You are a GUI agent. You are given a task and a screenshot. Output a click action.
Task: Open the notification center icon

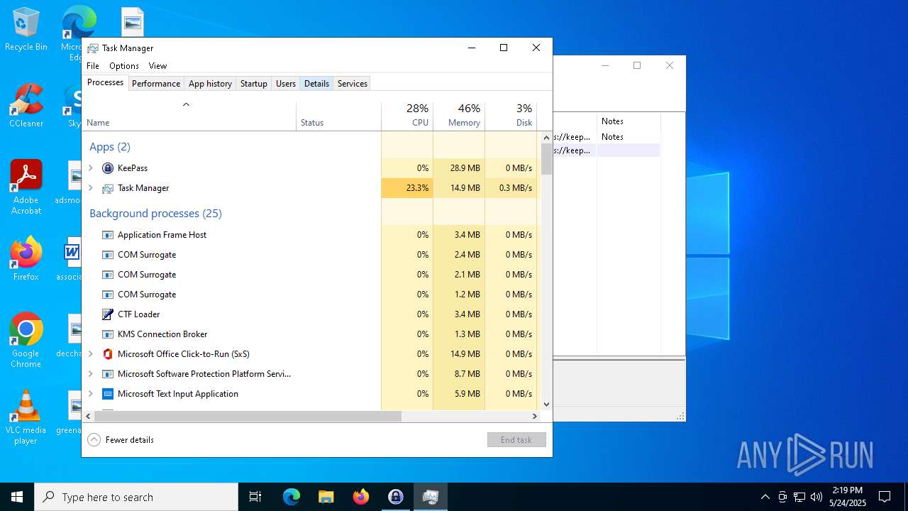point(885,497)
